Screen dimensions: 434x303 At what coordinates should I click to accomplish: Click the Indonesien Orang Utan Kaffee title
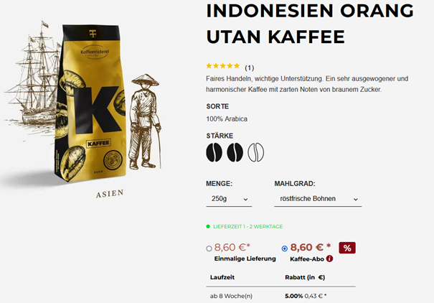pos(310,24)
